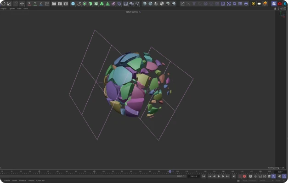Open the Cycles 4D menu
The height and width of the screenshot is (183, 288).
click(40, 181)
